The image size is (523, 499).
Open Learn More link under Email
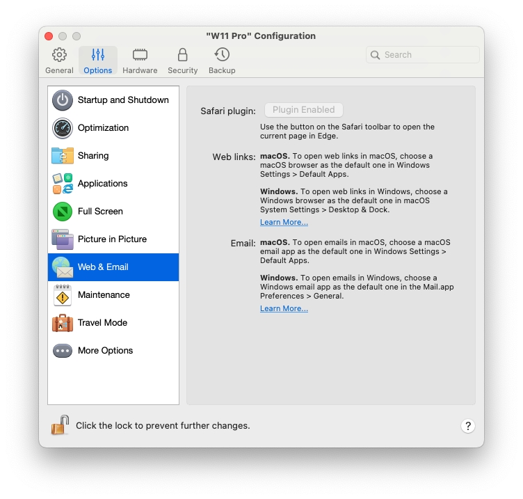tap(284, 309)
